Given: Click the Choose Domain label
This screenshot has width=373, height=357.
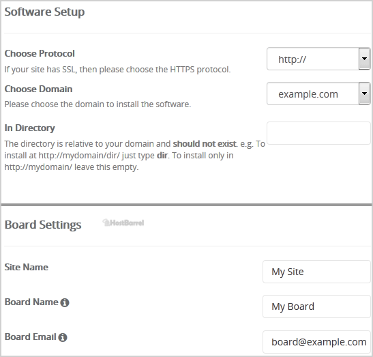Looking at the screenshot, I should (x=38, y=89).
